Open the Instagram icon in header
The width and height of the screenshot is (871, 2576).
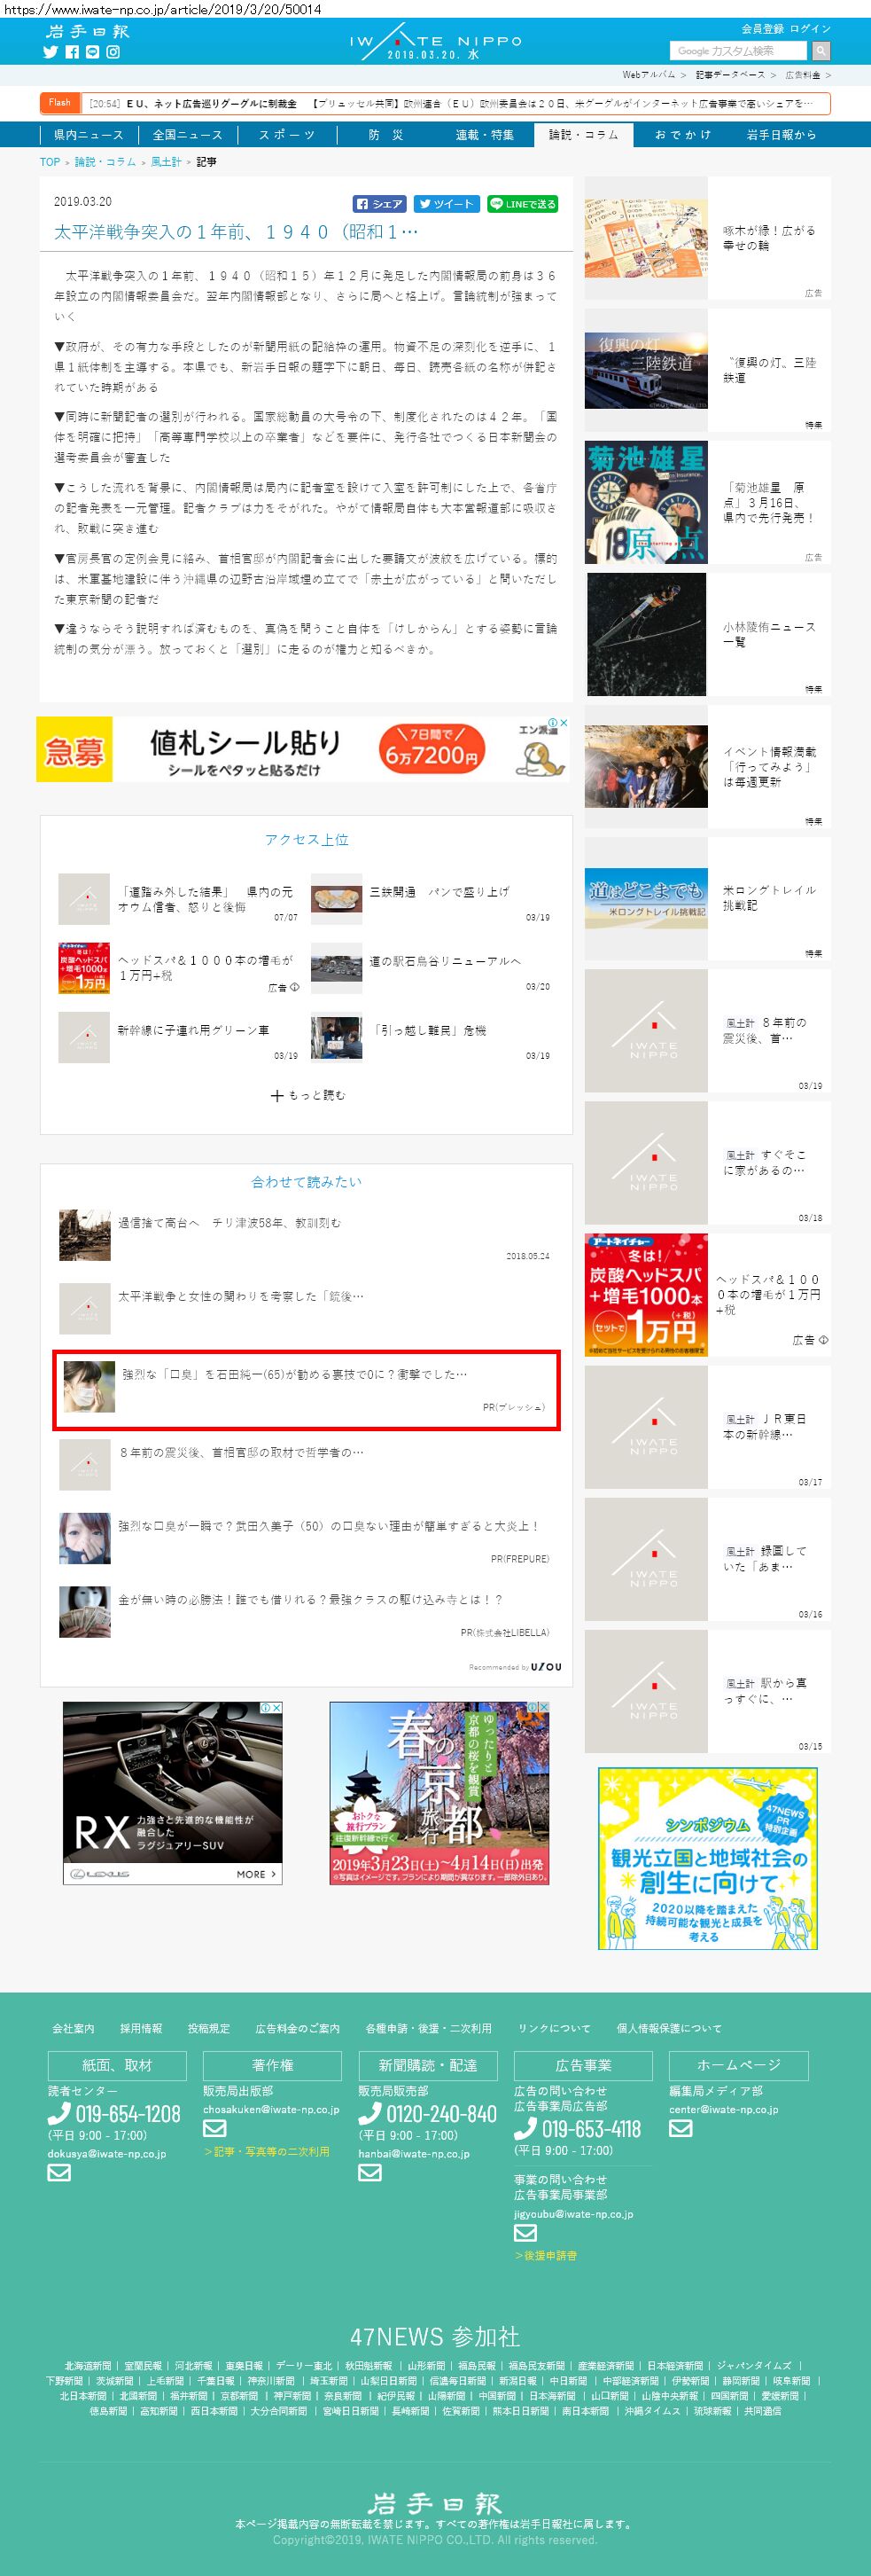coord(113,52)
